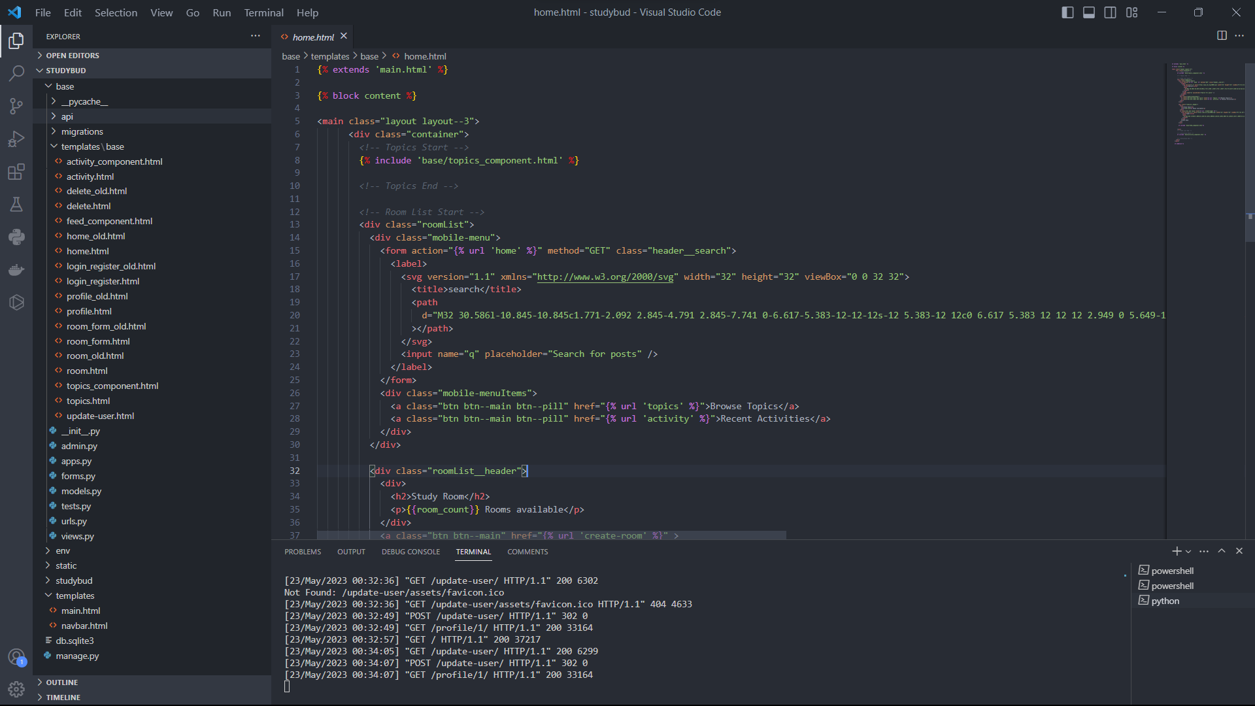1255x706 pixels.
Task: Open the w3.org svg link in the code
Action: pyautogui.click(x=605, y=277)
